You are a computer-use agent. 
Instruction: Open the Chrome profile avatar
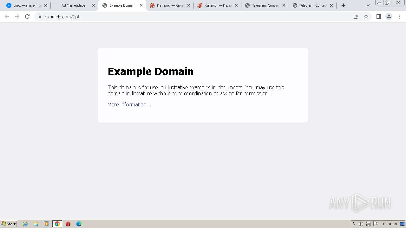[389, 16]
